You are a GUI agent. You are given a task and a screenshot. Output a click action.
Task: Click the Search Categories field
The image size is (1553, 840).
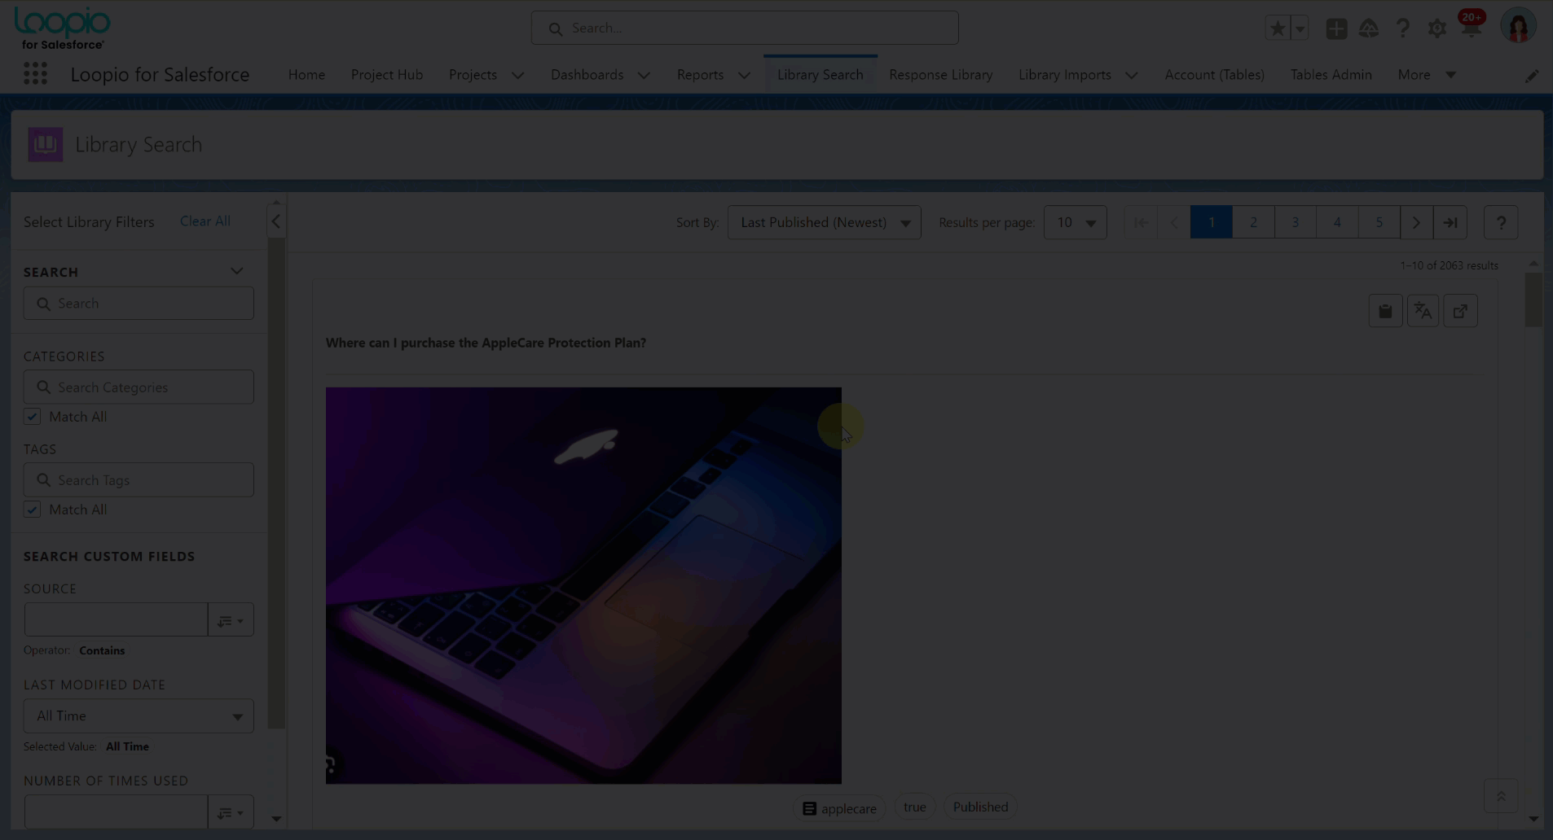pos(139,387)
